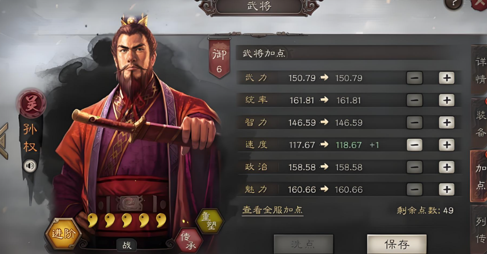Increase 政治 with its plus button
The image size is (487, 254).
coord(447,167)
